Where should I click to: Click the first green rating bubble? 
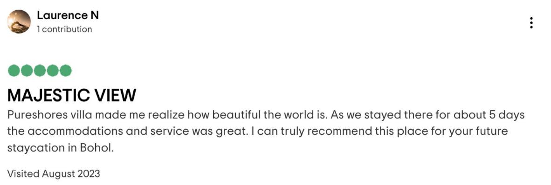pyautogui.click(x=14, y=71)
